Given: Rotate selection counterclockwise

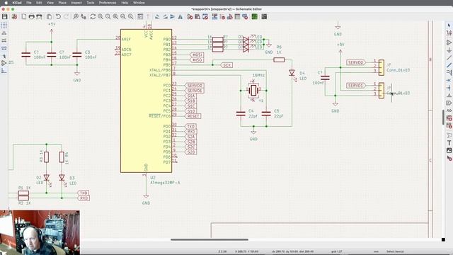Looking at the screenshot, I should click(157, 16).
